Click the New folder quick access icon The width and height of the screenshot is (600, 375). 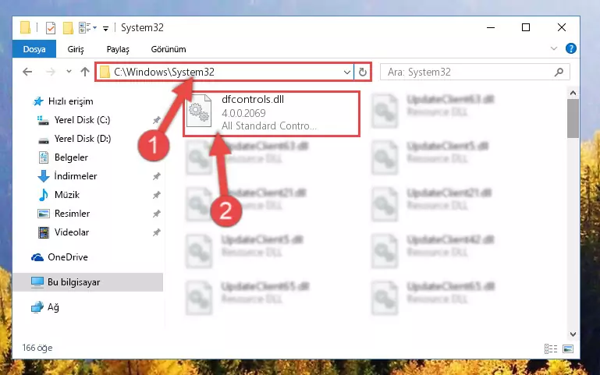coord(68,28)
